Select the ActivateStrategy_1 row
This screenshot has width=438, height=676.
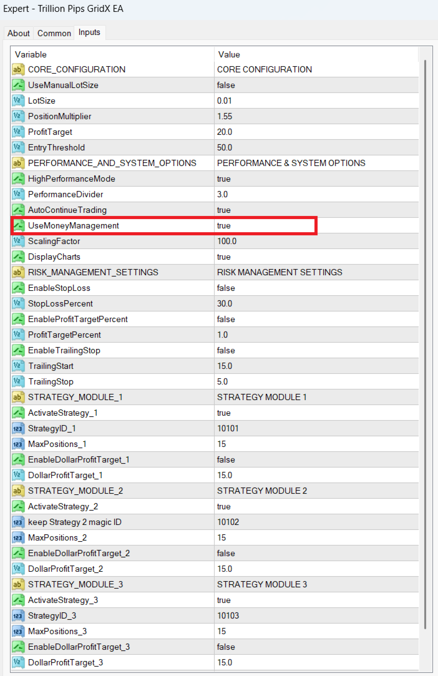[215, 413]
